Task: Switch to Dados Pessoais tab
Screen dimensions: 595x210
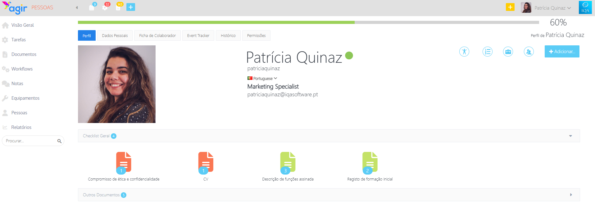Action: pos(115,36)
